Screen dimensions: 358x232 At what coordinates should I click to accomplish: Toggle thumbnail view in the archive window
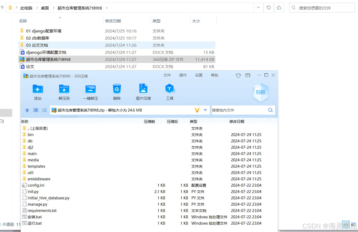35,110
